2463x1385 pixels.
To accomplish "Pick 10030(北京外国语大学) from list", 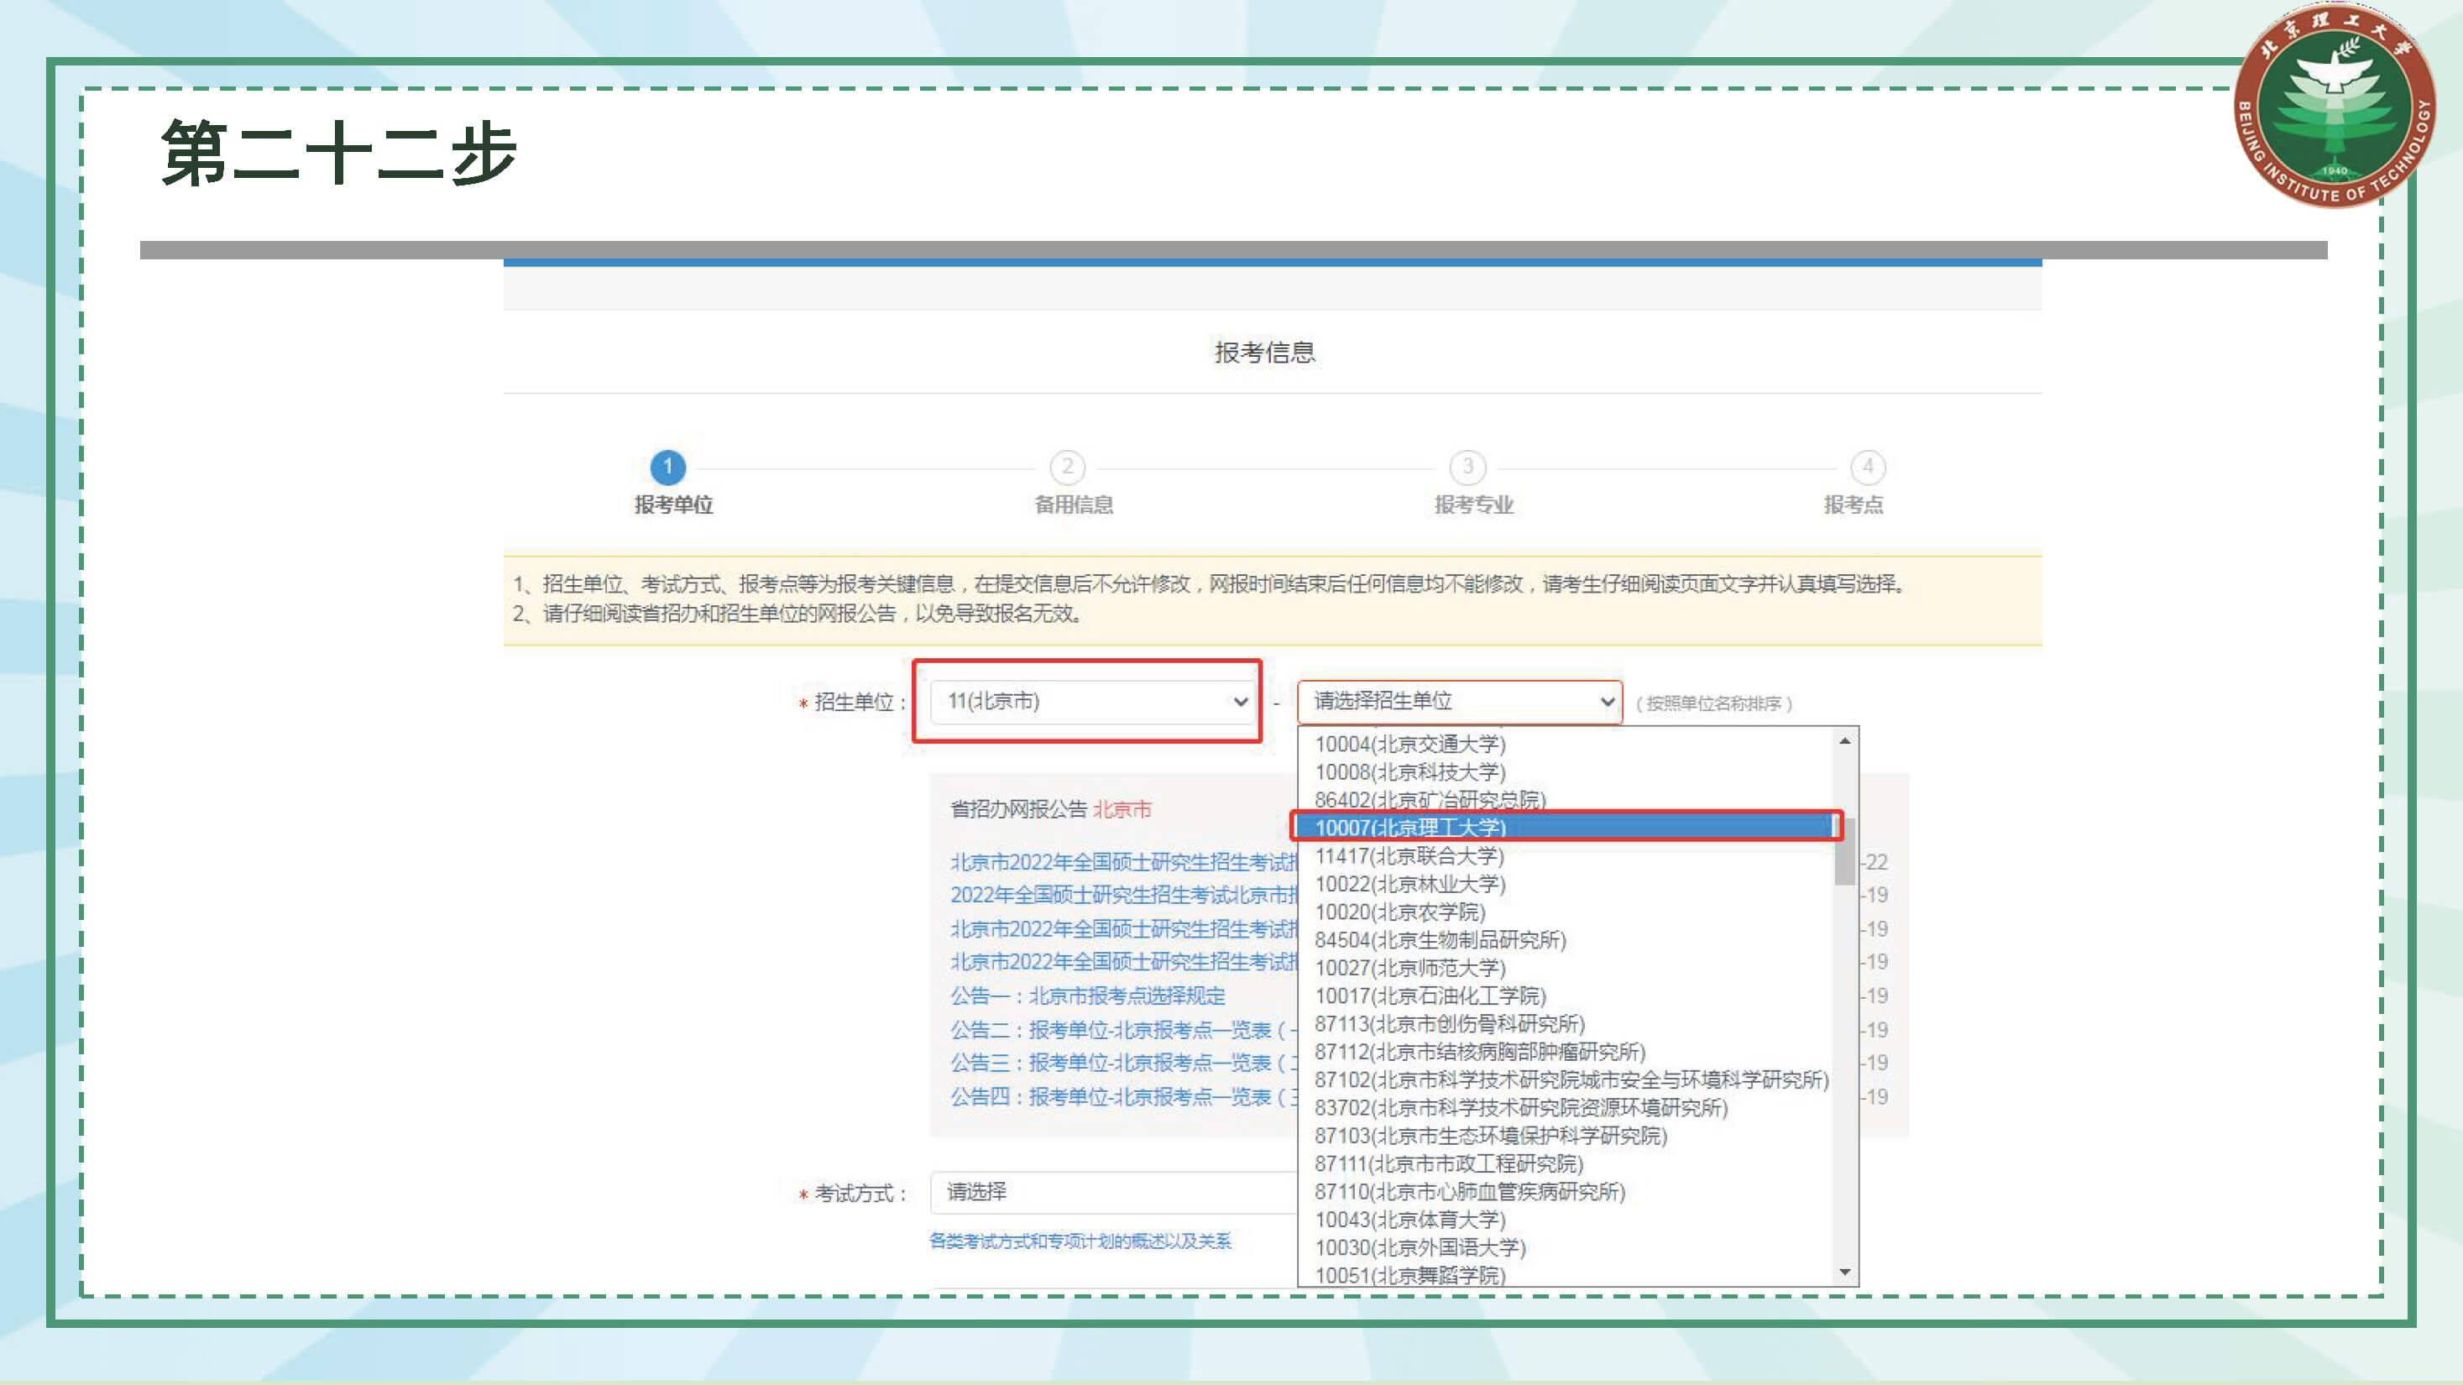I will pos(1420,1247).
